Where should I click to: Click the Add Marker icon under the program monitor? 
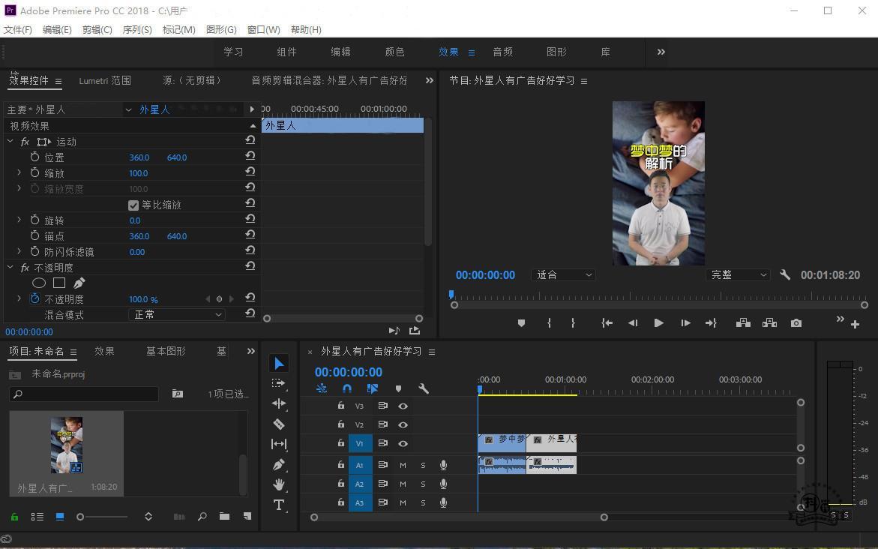click(522, 322)
